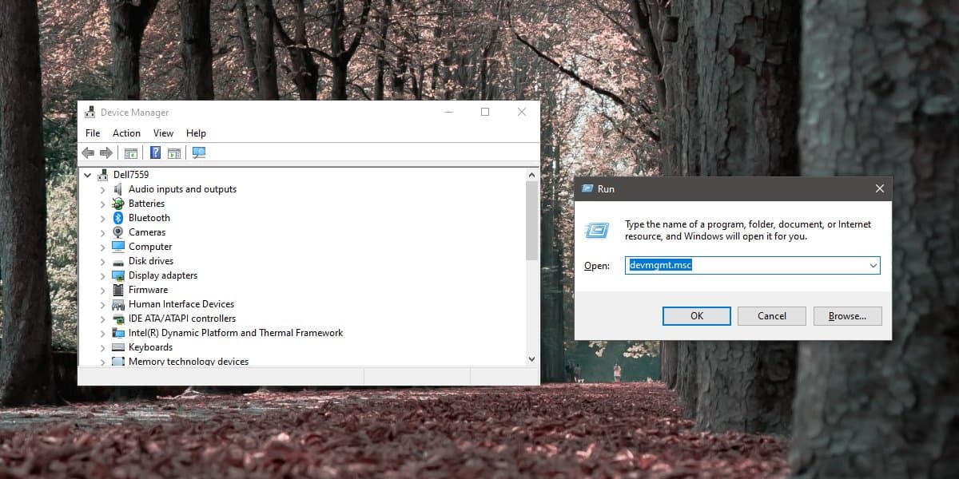959x479 pixels.
Task: Collapse the Dell7559 root node
Action: (87, 175)
